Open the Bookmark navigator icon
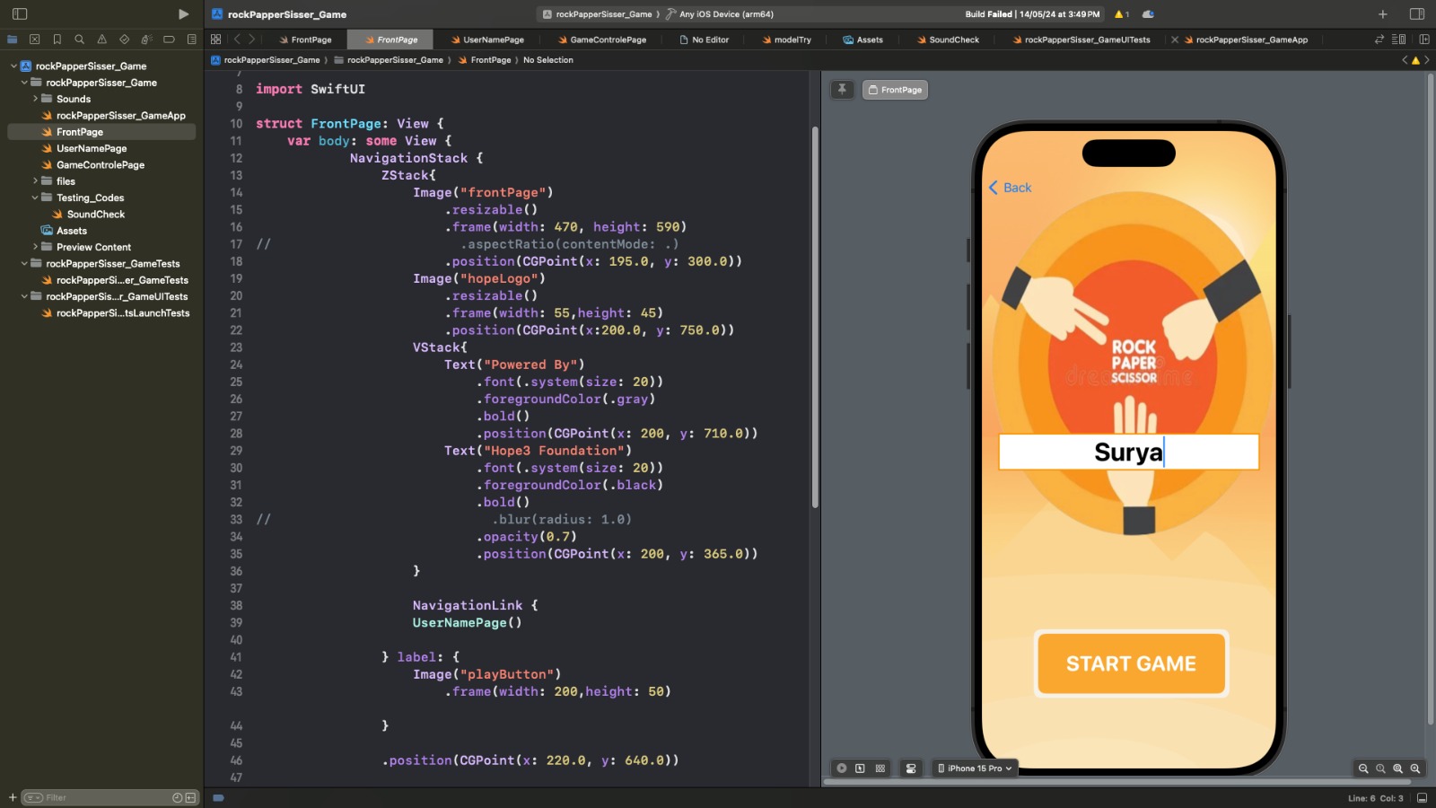This screenshot has width=1436, height=808. (x=57, y=40)
